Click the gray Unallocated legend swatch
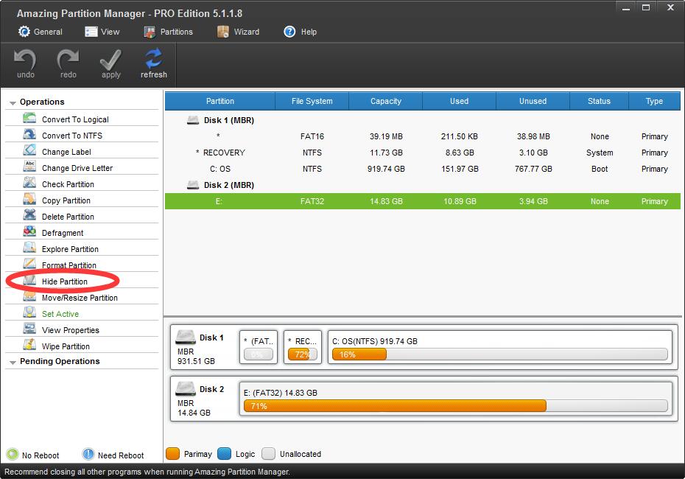This screenshot has width=685, height=479. 268,454
